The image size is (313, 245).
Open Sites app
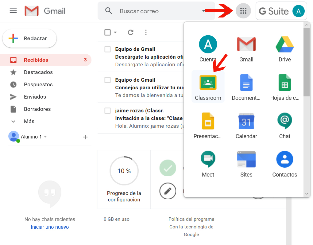(x=246, y=164)
